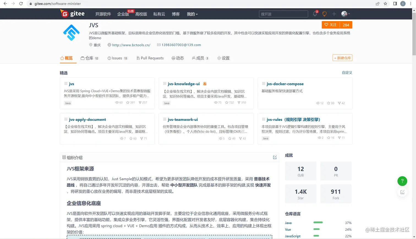Viewport: 416px width, 239px height.
Task: Click the 911 Fork achievement tile
Action: click(x=336, y=194)
